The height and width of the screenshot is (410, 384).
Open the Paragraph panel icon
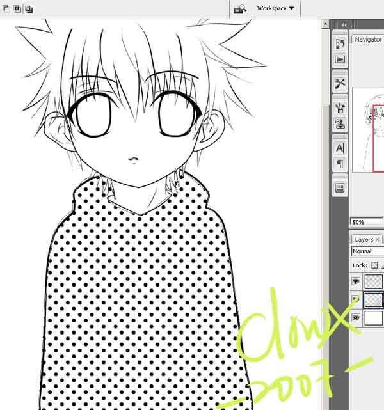(x=340, y=164)
